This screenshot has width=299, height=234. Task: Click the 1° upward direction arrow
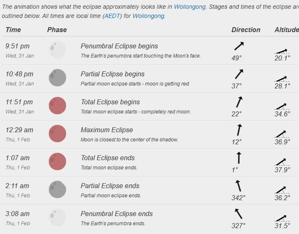[x=239, y=158]
